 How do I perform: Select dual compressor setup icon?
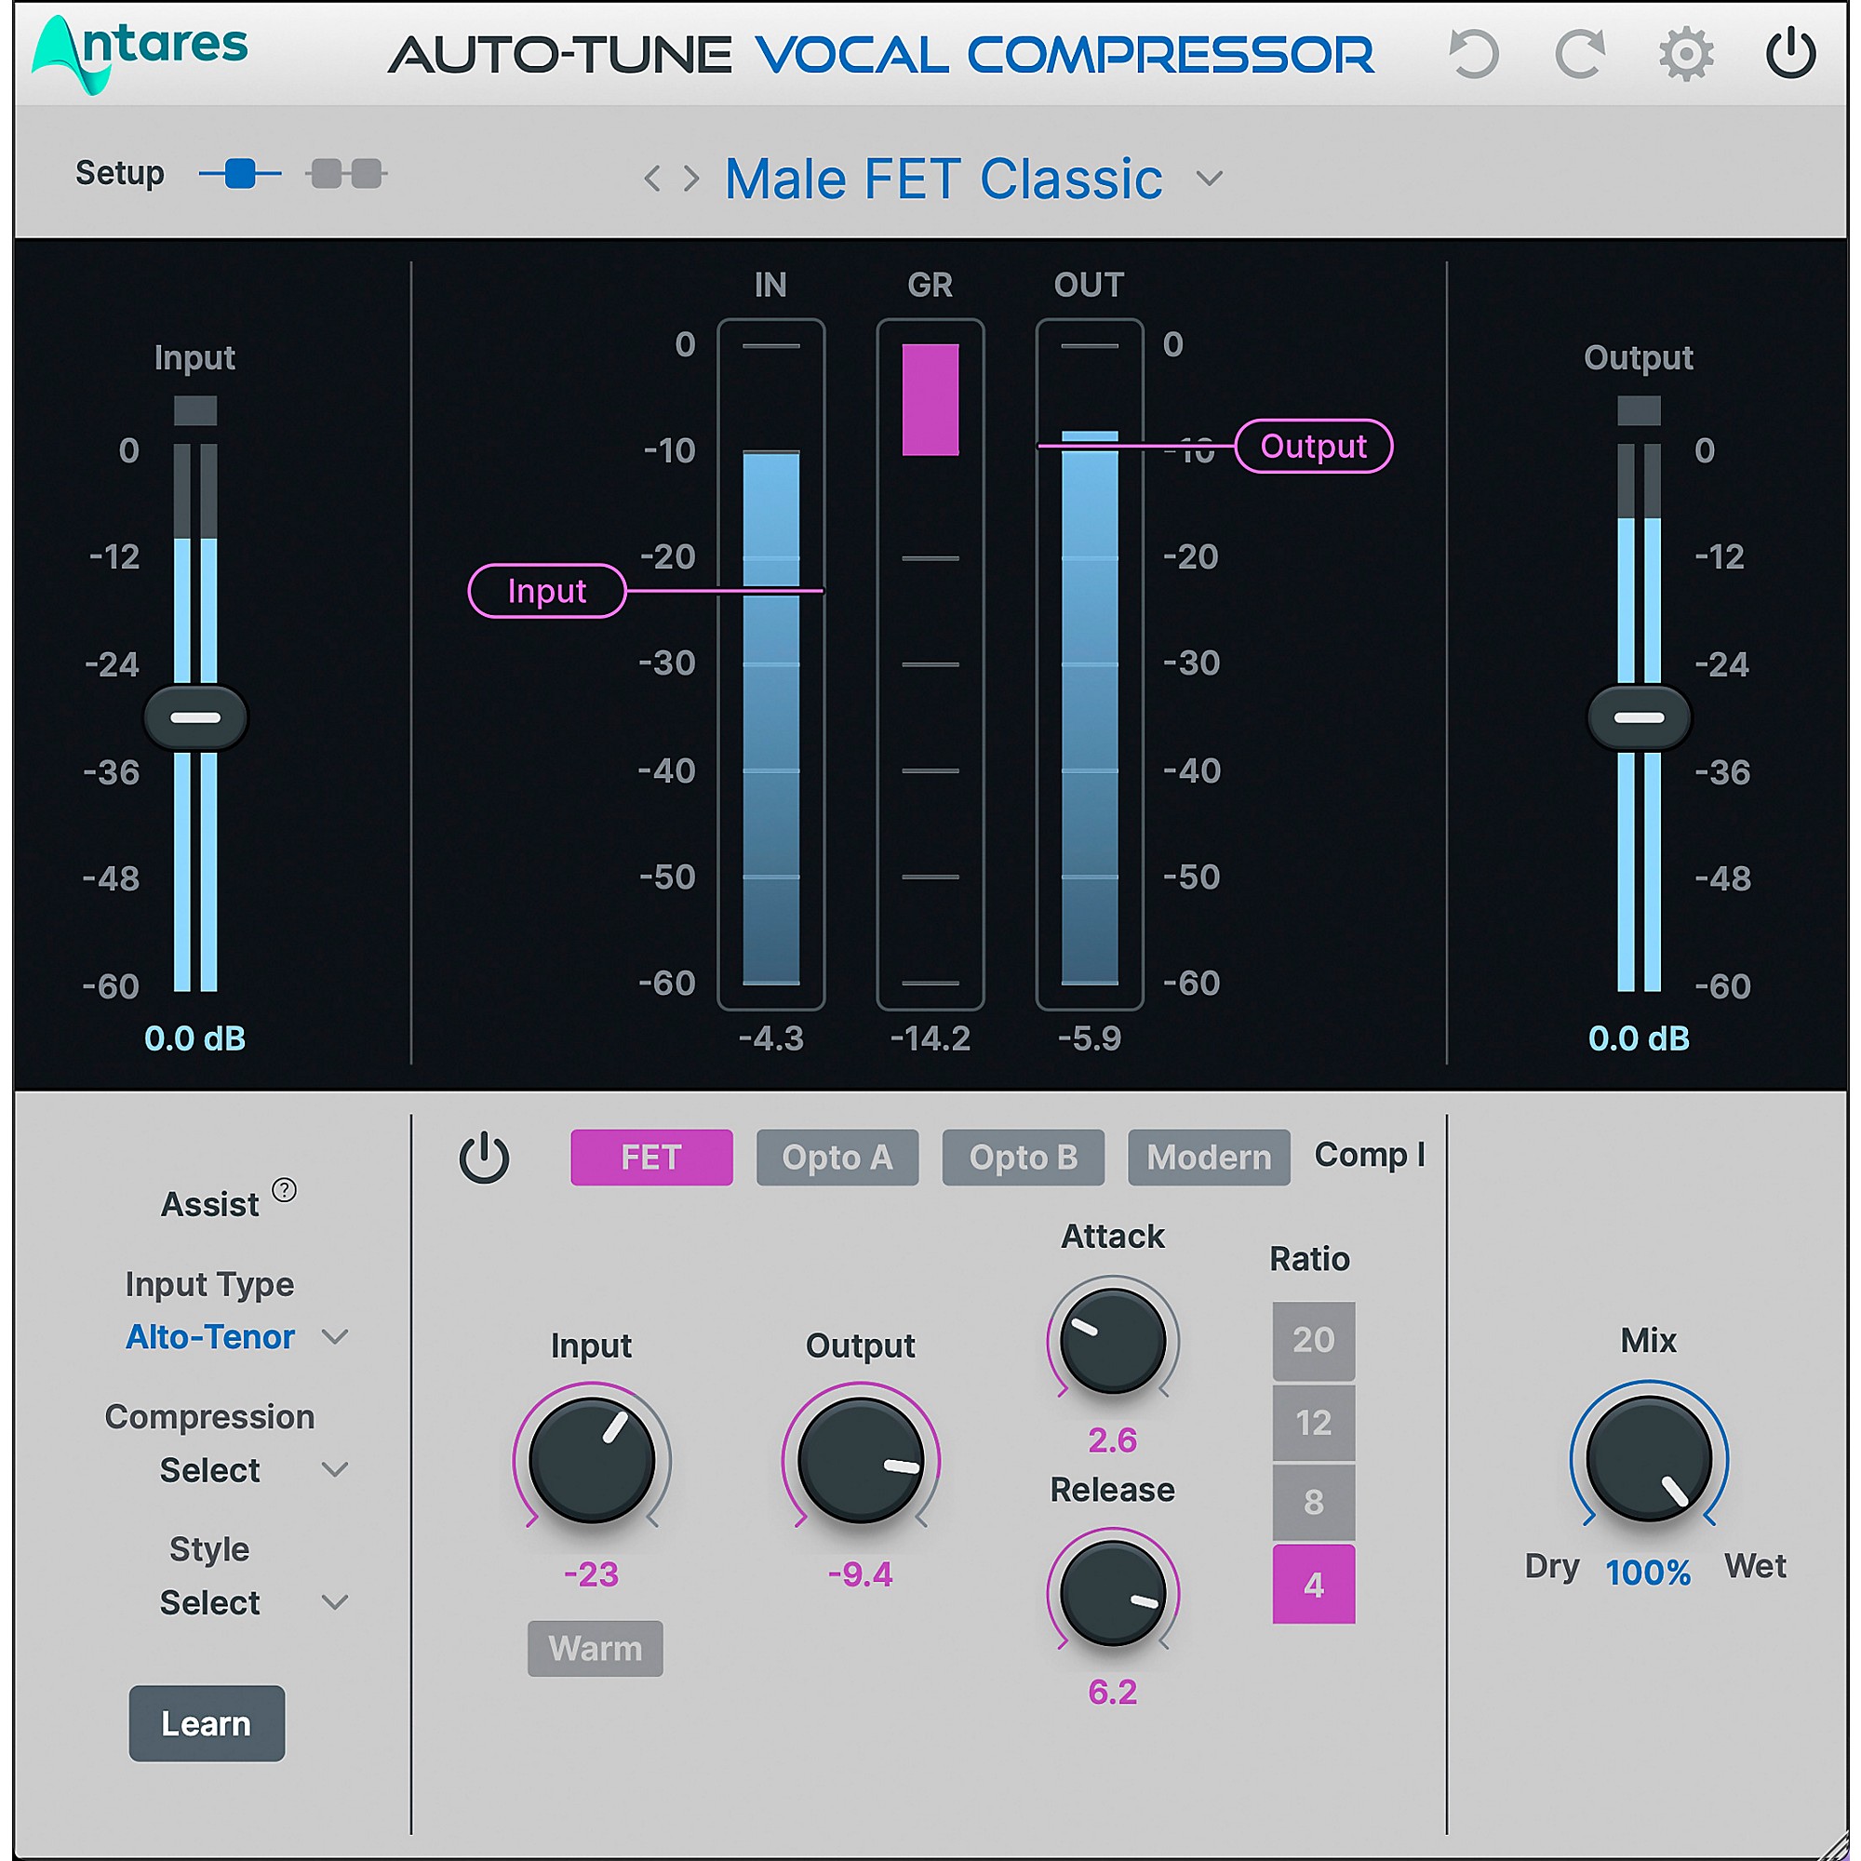[347, 174]
